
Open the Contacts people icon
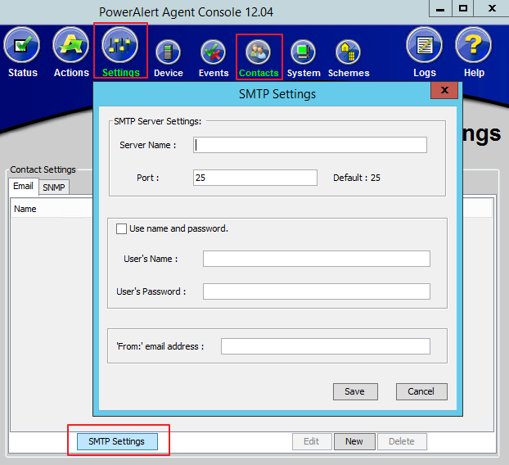point(258,52)
